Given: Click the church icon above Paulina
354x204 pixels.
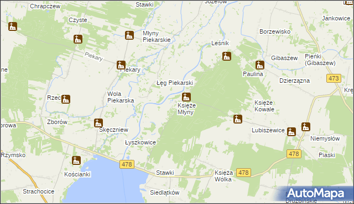Looking at the screenshot, I should point(260,65).
